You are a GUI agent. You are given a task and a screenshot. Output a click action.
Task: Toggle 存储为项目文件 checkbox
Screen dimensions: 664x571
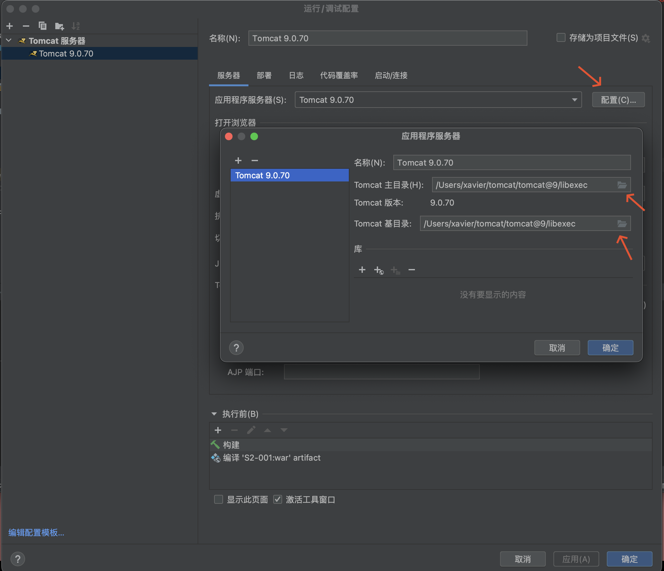click(x=561, y=37)
